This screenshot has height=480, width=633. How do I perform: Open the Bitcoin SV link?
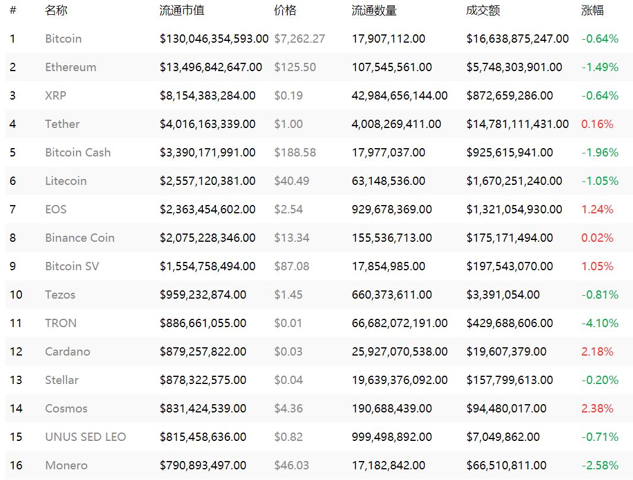click(72, 266)
